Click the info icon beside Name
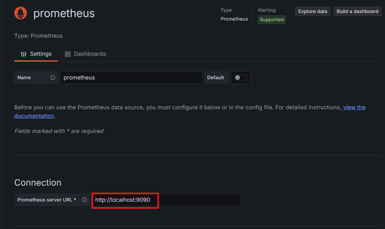 (53, 78)
